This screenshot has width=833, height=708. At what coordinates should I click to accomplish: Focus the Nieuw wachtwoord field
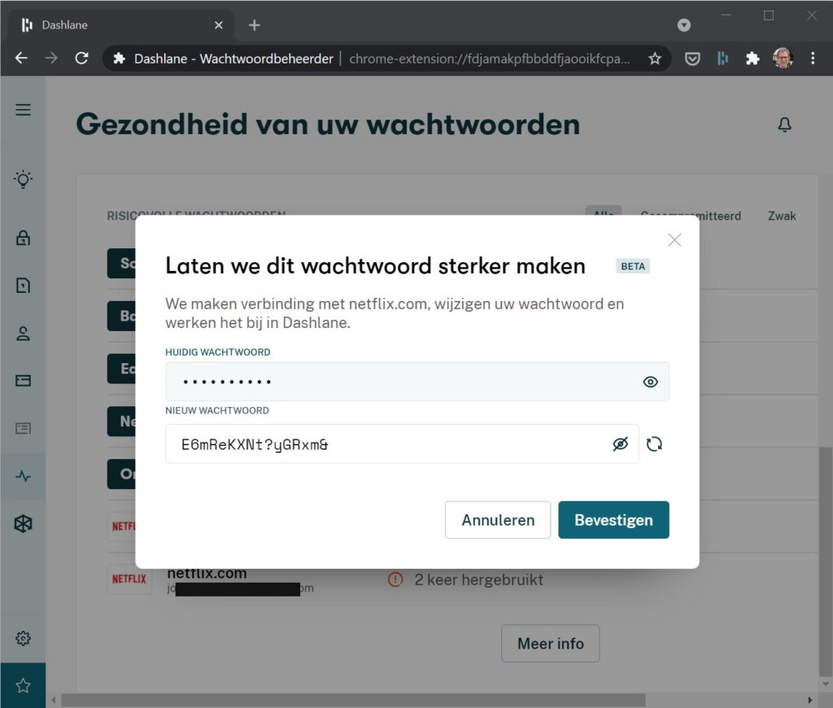pos(402,444)
